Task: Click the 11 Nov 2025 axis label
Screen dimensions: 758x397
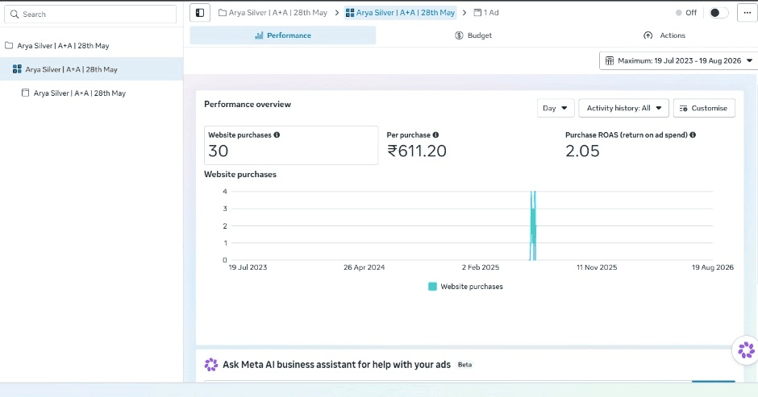Action: pyautogui.click(x=597, y=267)
